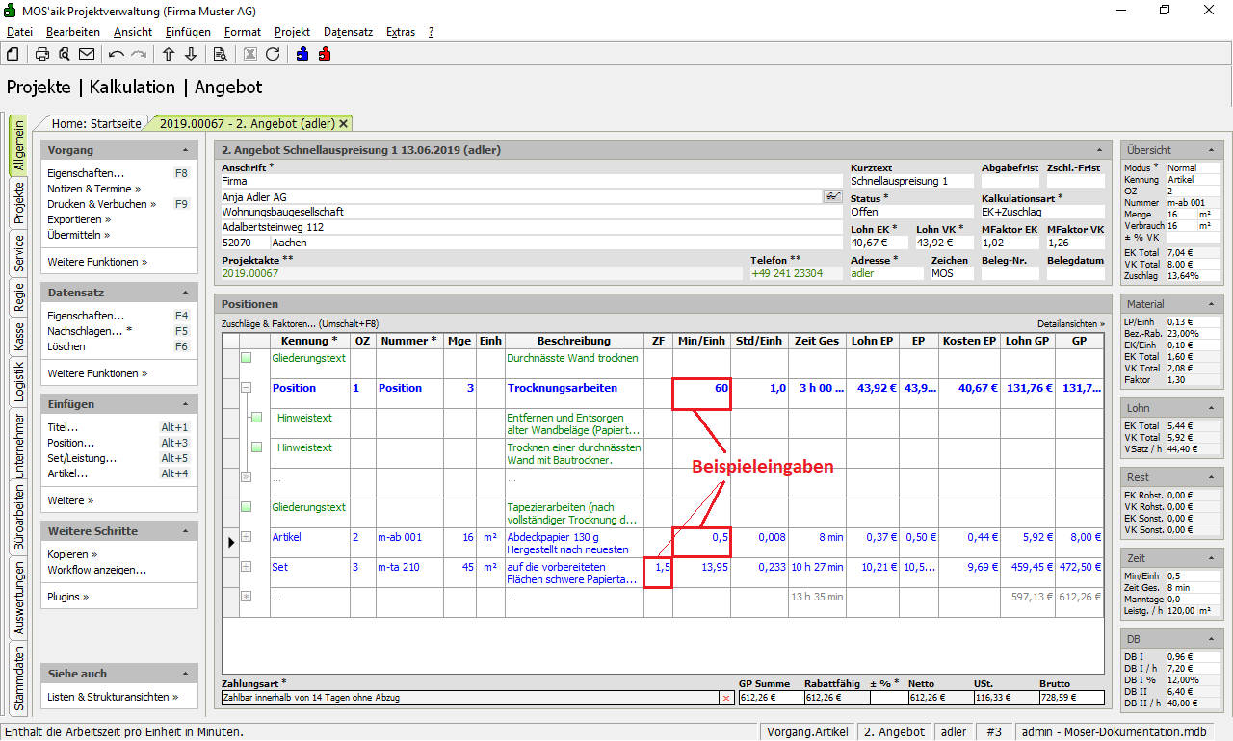Collapse the Trocknungsarbeiten position row
Screen dimensions: 1233x741
247,388
